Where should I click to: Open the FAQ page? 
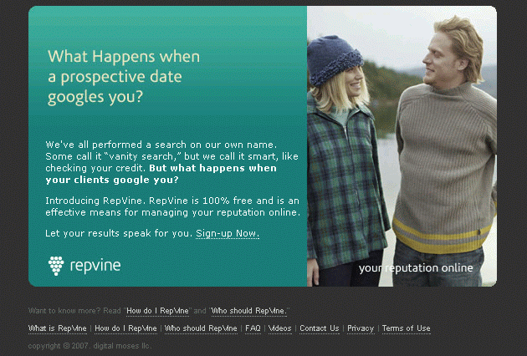pos(253,328)
